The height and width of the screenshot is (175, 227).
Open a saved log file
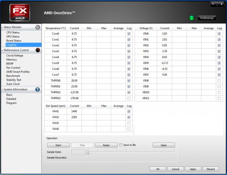pyautogui.click(x=164, y=145)
